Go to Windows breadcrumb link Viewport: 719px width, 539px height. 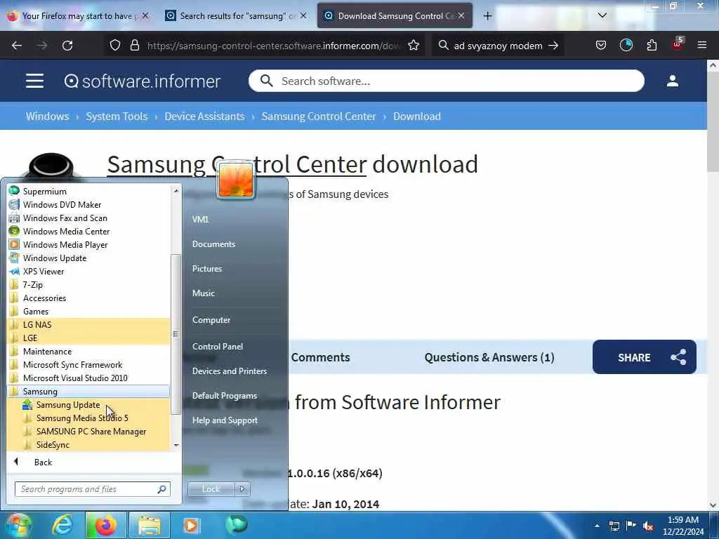47,117
